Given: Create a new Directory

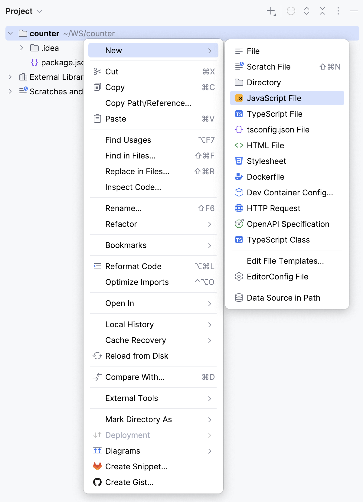Looking at the screenshot, I should (287, 83).
